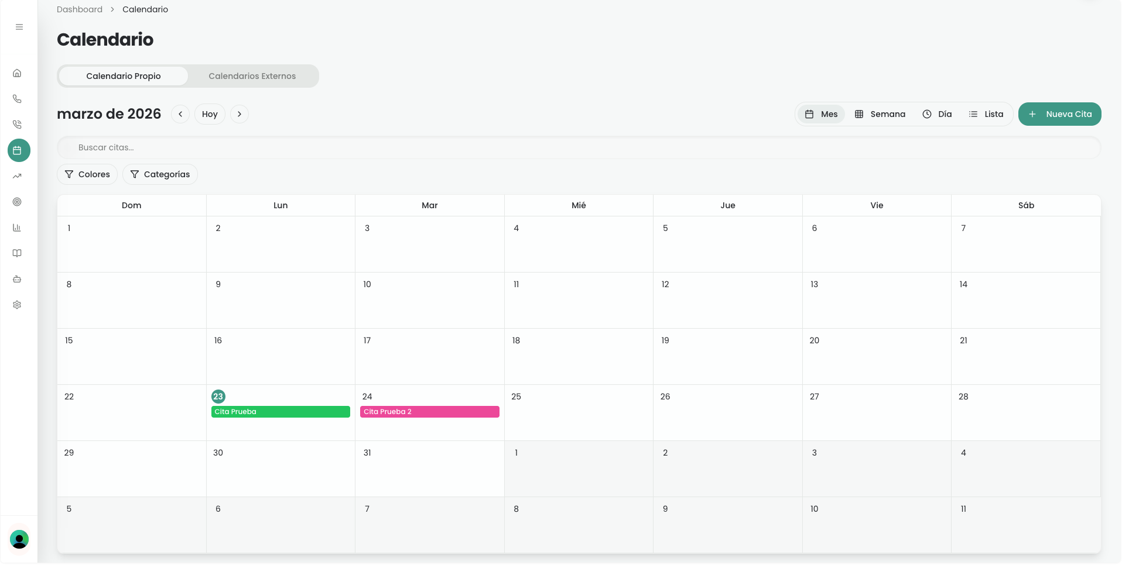Select the calendar icon in the sidebar

coord(19,150)
